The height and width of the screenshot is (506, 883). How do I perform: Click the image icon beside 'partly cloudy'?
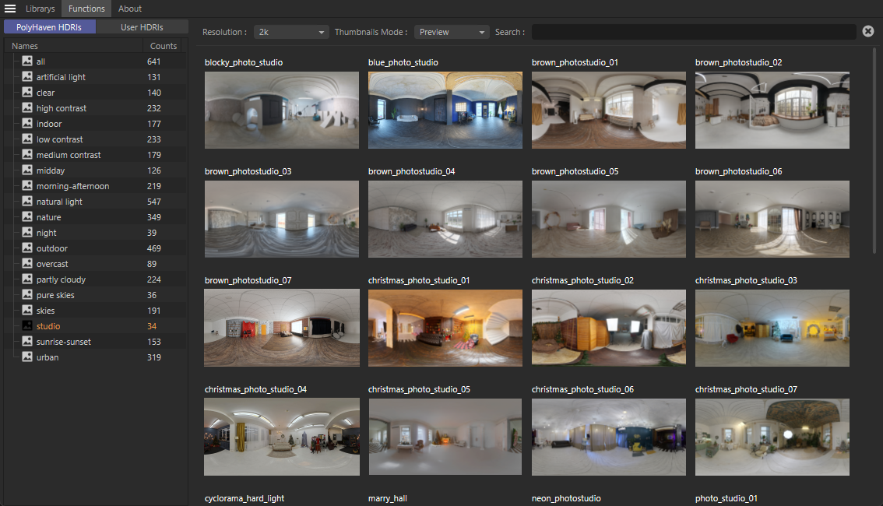click(x=27, y=279)
